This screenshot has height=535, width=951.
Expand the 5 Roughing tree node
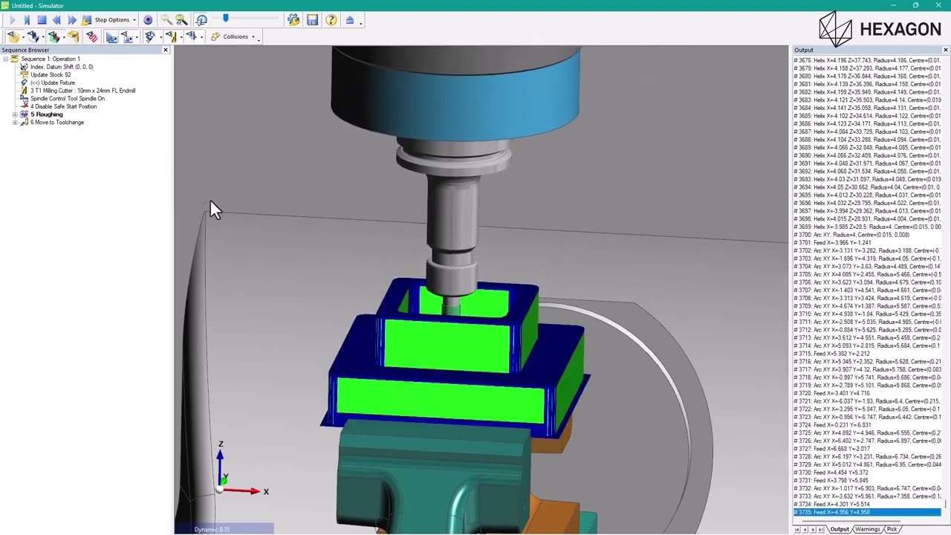tap(15, 114)
